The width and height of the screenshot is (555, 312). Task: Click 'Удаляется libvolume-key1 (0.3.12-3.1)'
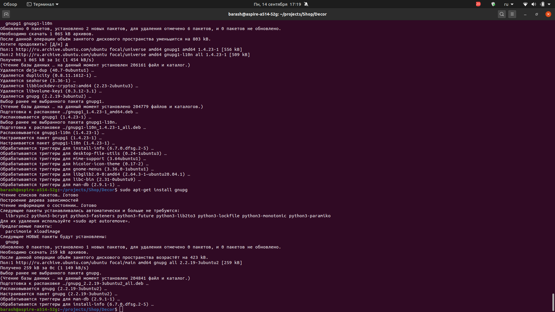(51, 91)
